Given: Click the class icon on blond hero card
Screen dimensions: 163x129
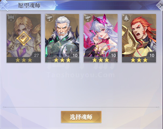Looking at the screenshot, I should (x=11, y=18).
